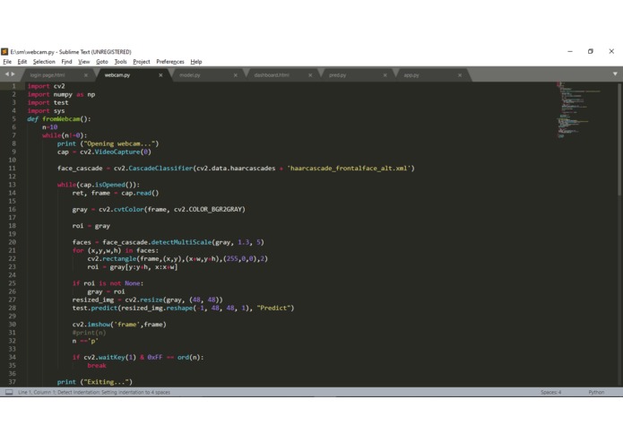
Task: Toggle the side bar panel switcher icon
Action: coord(9,392)
